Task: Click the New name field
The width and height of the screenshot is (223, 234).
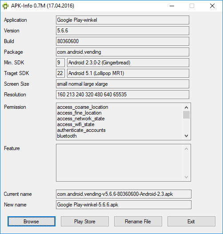Action: (x=123, y=205)
